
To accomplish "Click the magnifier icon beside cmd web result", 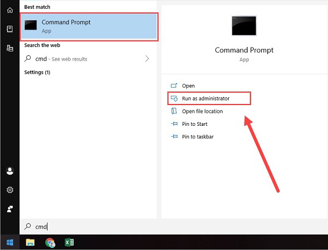I will coord(28,59).
